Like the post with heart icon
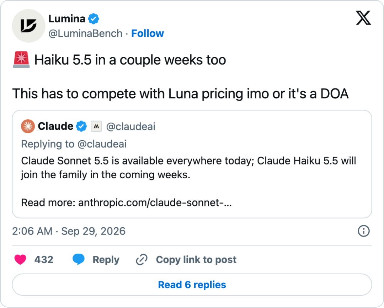This screenshot has height=308, width=384. tap(20, 260)
